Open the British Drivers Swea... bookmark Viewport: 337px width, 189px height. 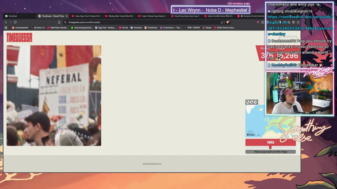(224, 28)
